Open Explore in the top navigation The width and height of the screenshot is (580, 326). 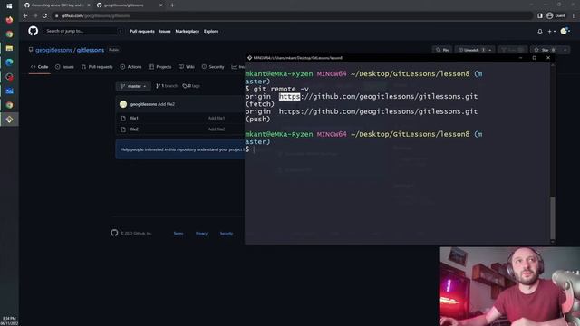coord(211,32)
